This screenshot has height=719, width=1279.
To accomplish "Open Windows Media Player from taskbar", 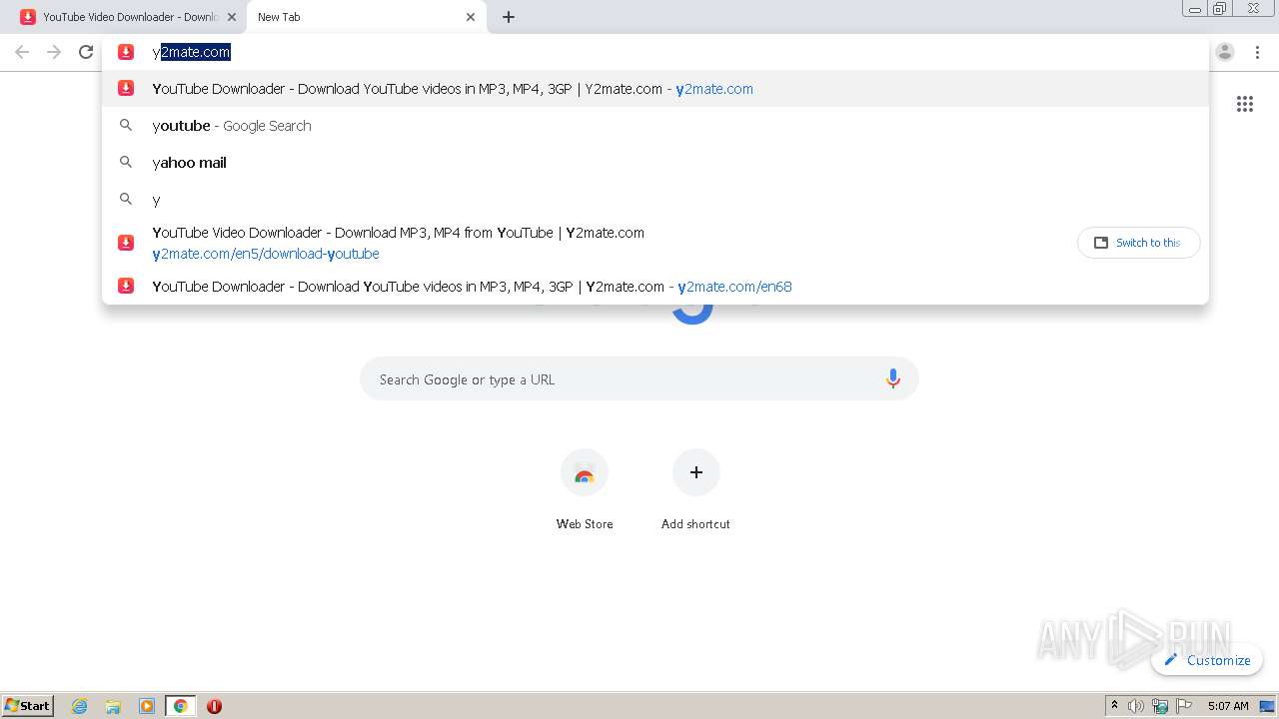I will (147, 706).
